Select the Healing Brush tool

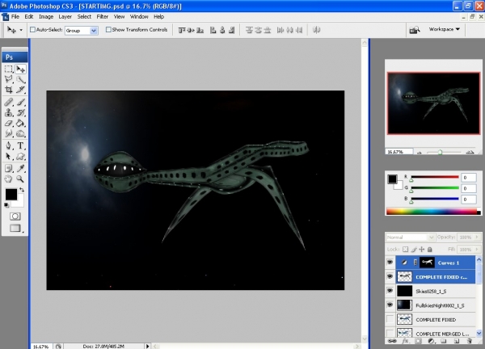9,102
